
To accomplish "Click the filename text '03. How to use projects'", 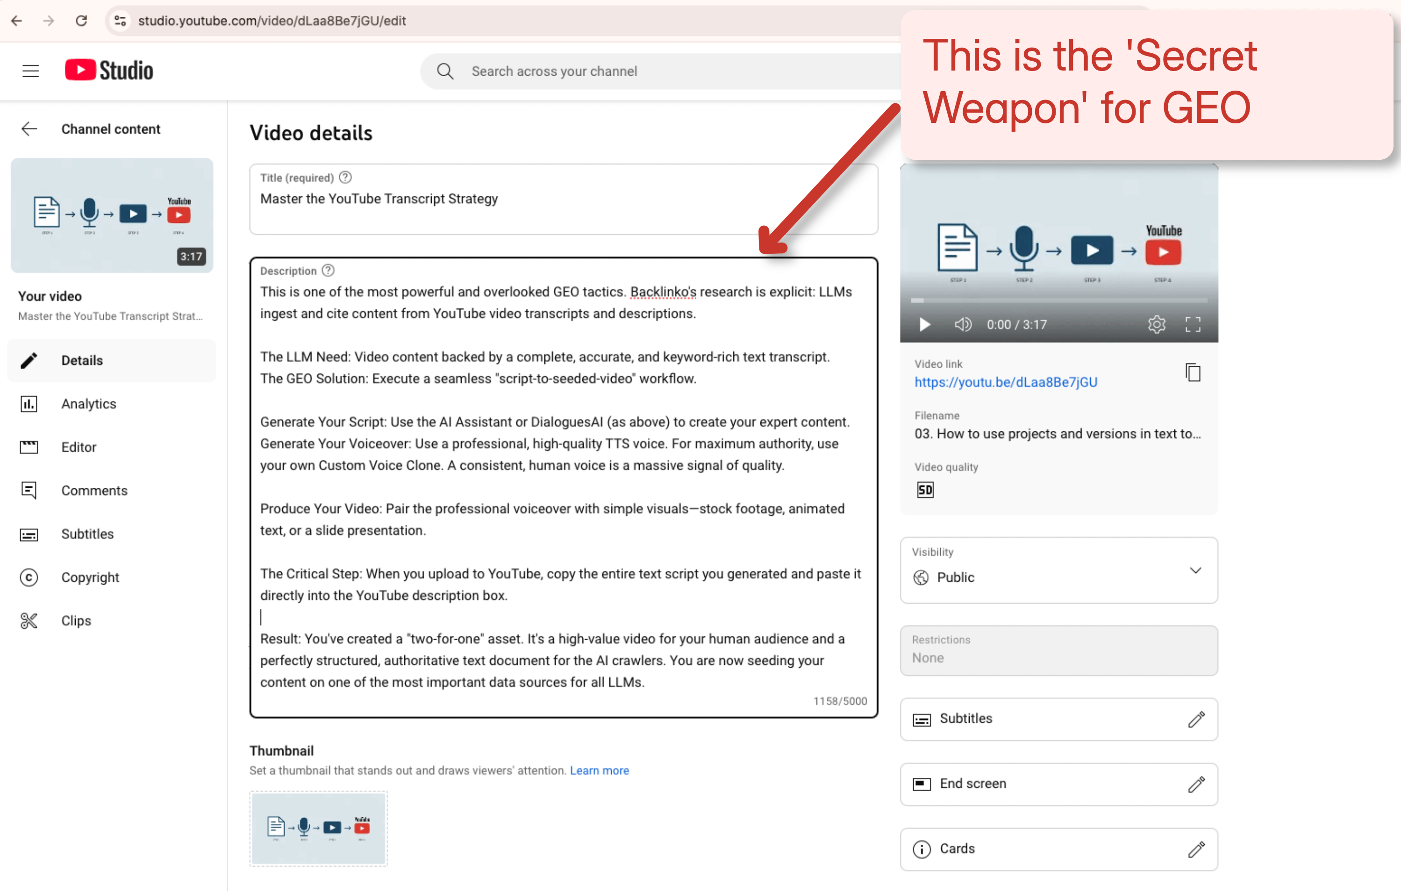I will (x=1058, y=433).
